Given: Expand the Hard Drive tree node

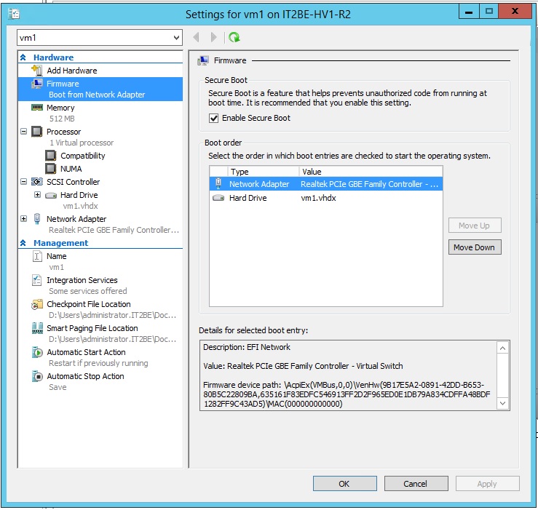Looking at the screenshot, I should tap(37, 195).
